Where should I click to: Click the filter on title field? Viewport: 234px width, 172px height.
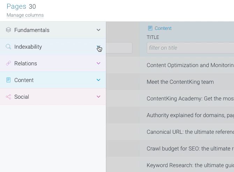click(x=190, y=48)
